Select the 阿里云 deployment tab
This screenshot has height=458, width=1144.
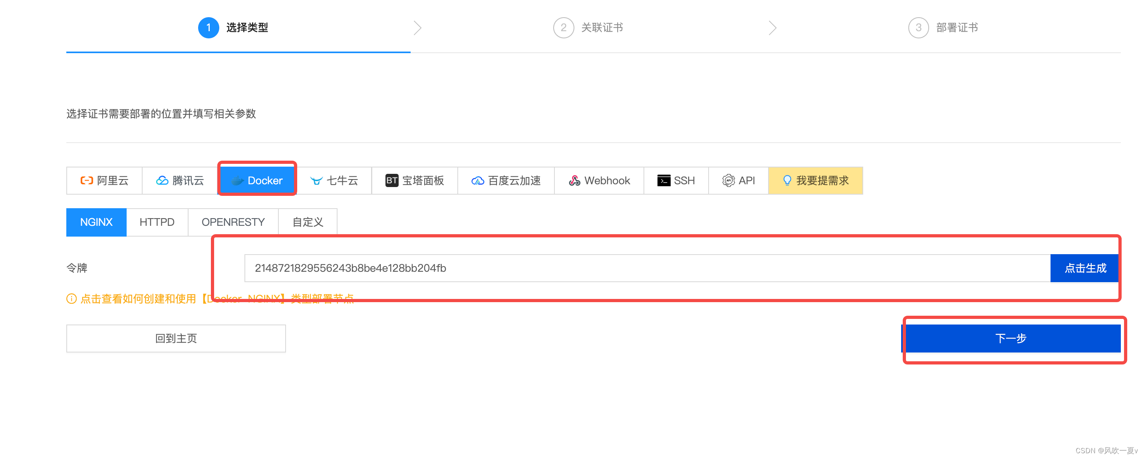click(x=104, y=180)
